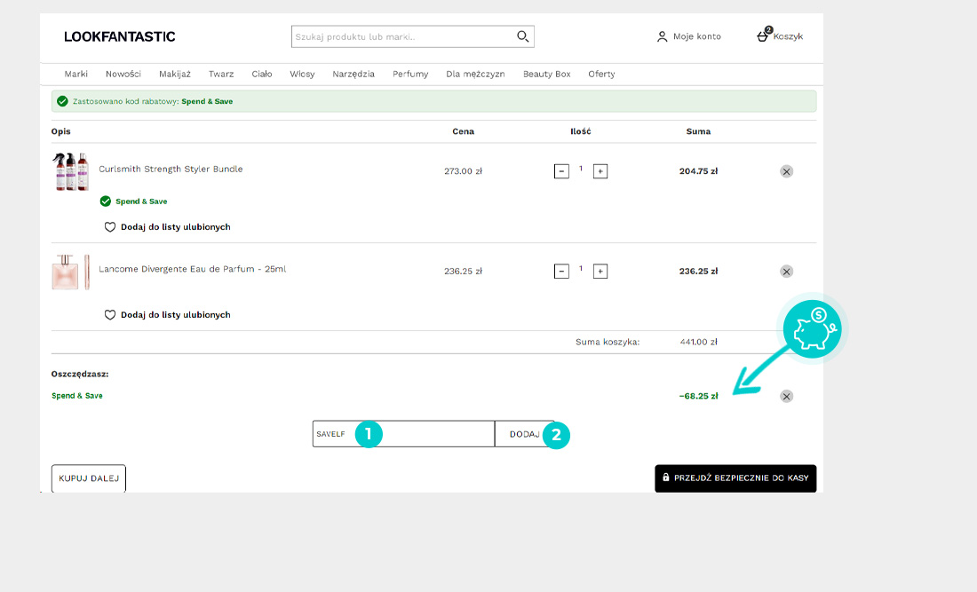This screenshot has height=592, width=977.
Task: Open the Twarz menu
Action: [x=221, y=74]
